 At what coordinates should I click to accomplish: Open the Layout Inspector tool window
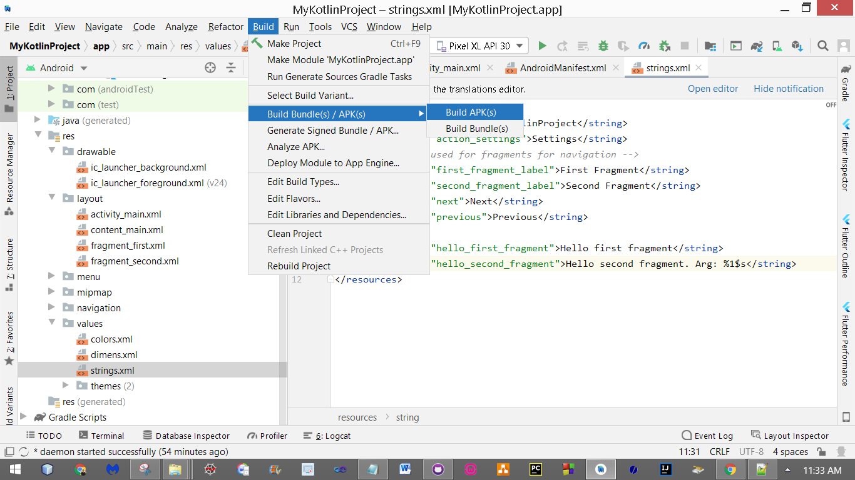tap(790, 436)
